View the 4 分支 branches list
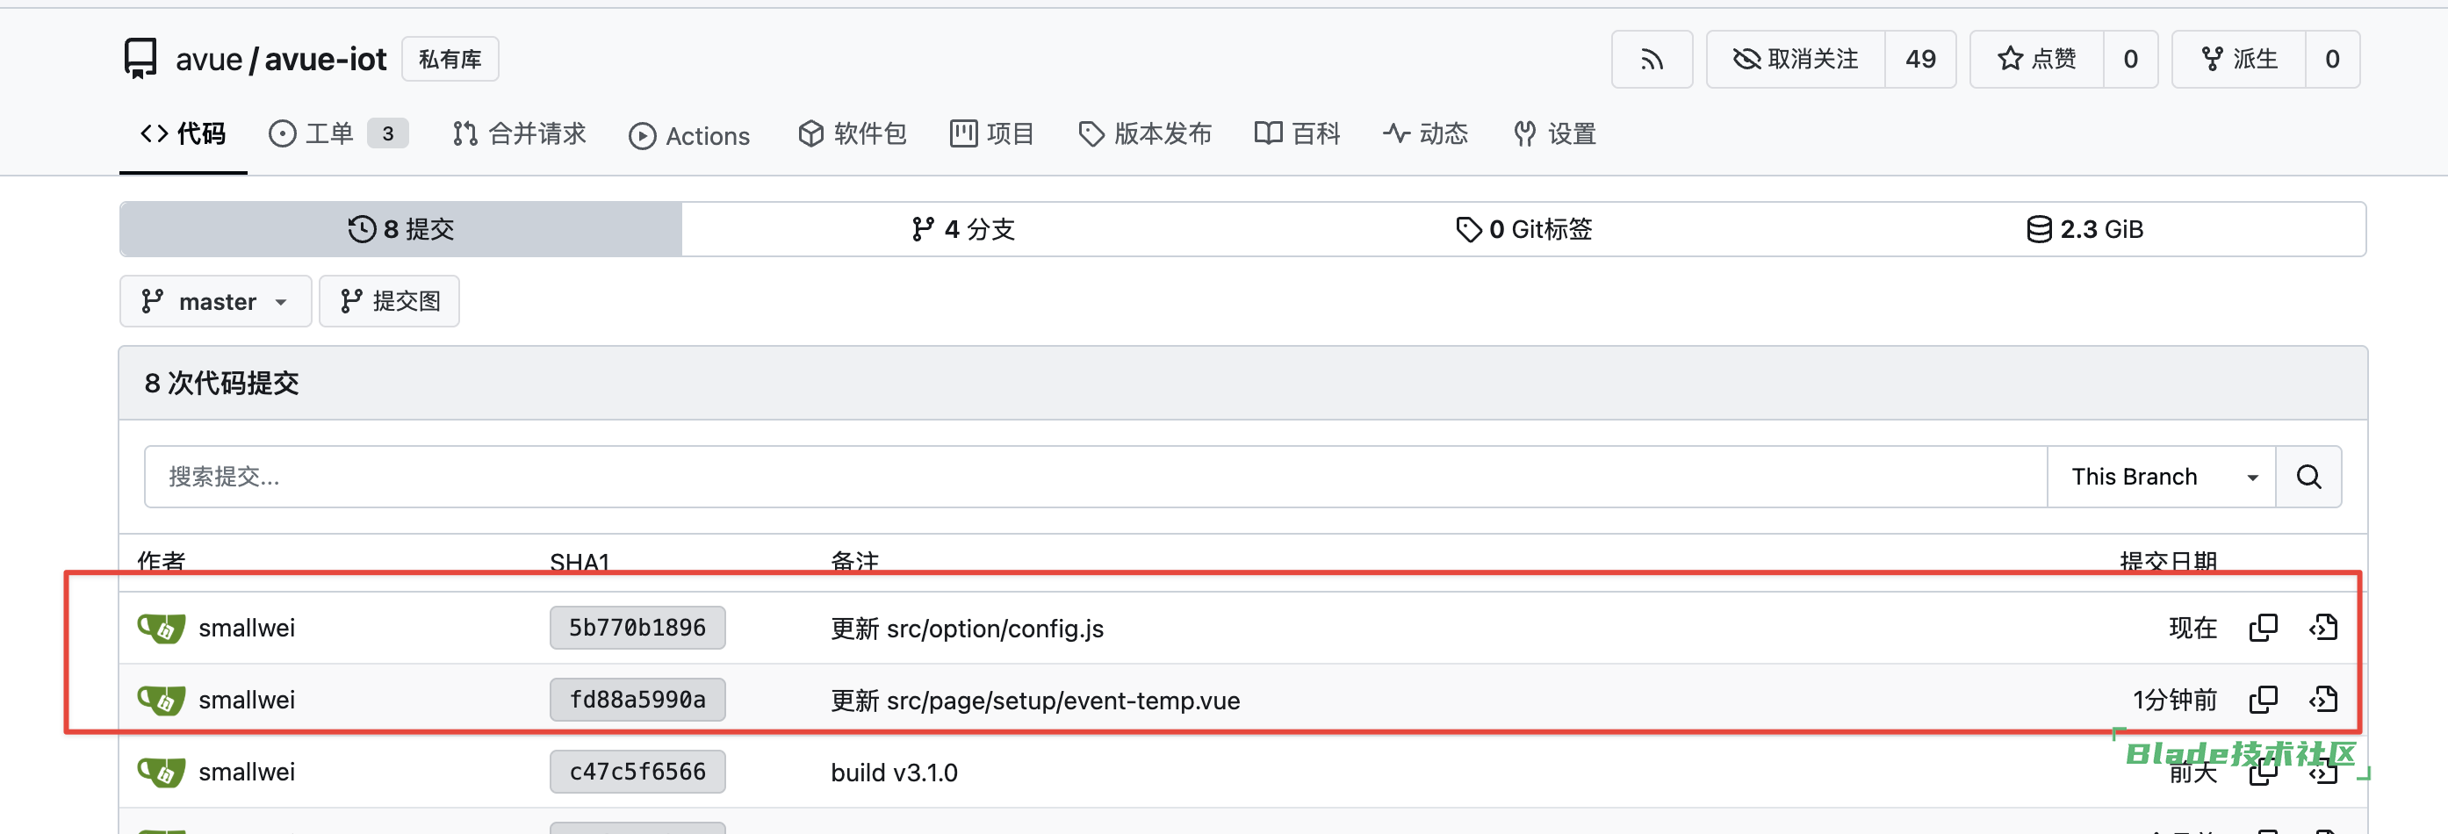Image resolution: width=2448 pixels, height=834 pixels. click(x=962, y=230)
